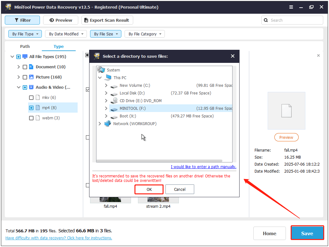This screenshot has width=329, height=247.
Task: Check the mkv (6) checkbox
Action: click(31, 98)
